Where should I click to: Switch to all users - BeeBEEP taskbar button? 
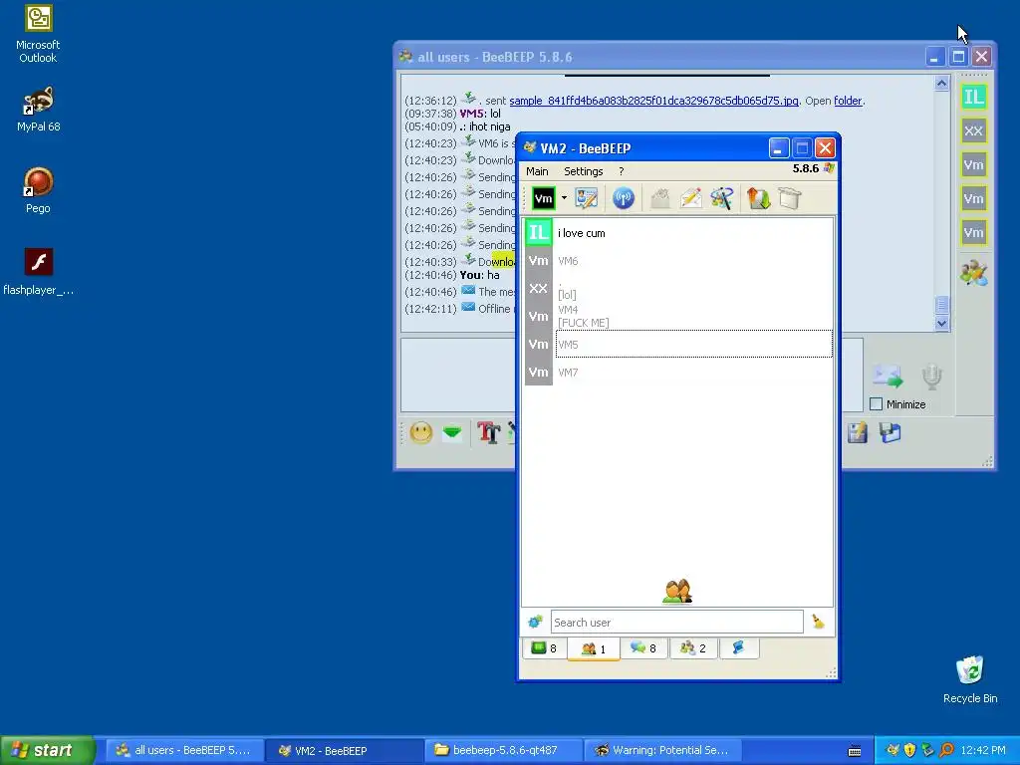point(184,750)
